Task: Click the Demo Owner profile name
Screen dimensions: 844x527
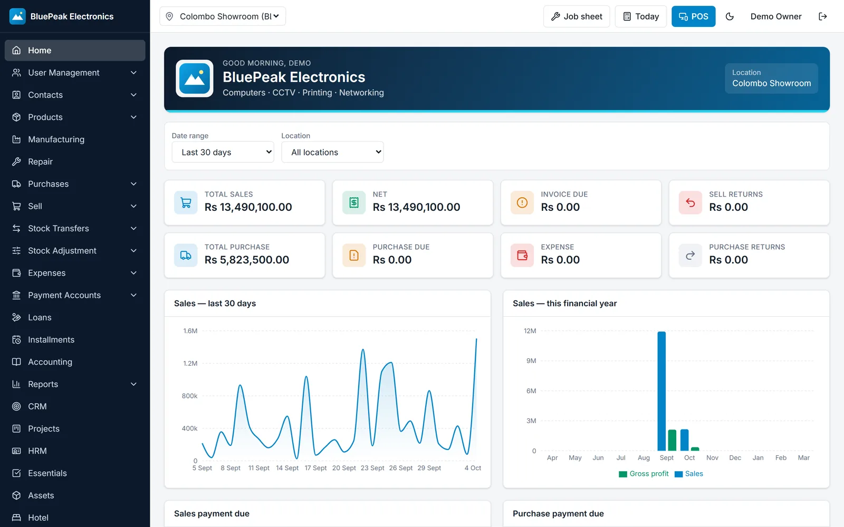Action: click(x=776, y=16)
